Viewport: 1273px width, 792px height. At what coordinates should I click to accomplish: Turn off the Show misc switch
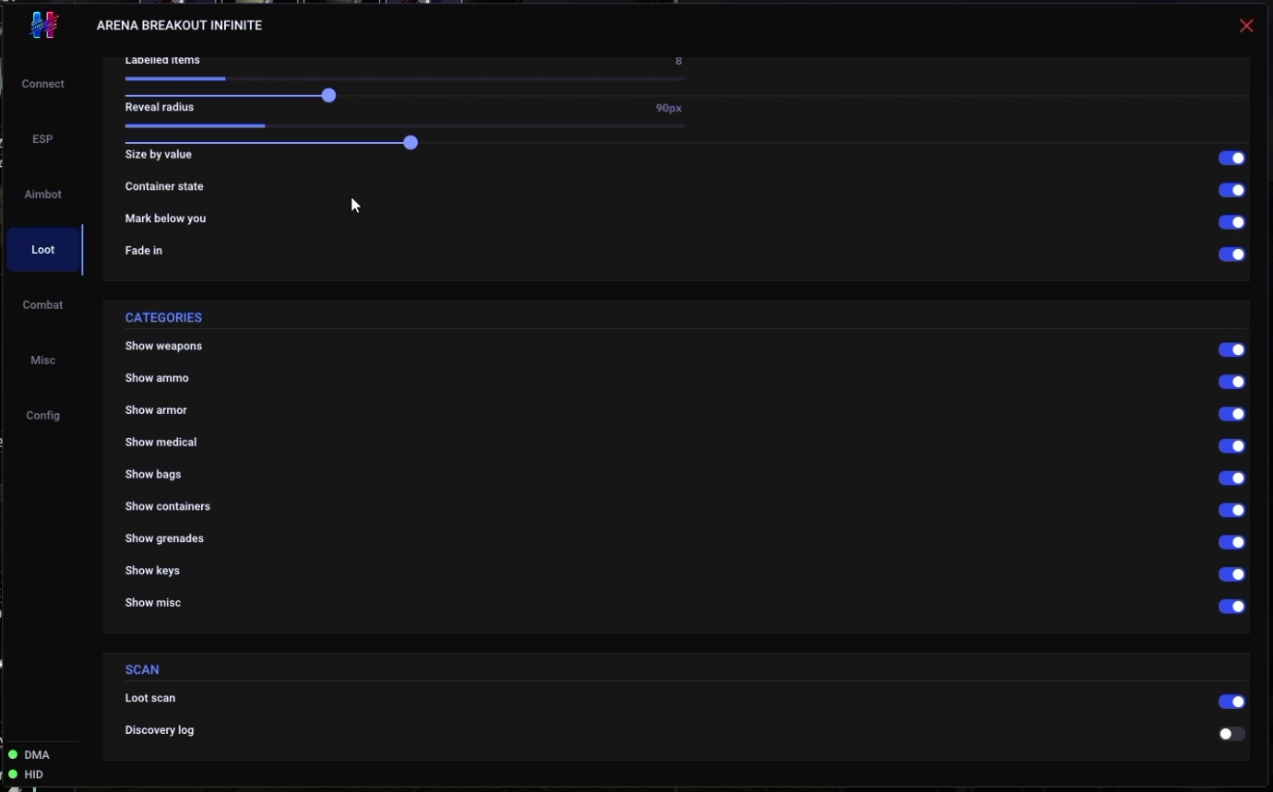tap(1231, 607)
